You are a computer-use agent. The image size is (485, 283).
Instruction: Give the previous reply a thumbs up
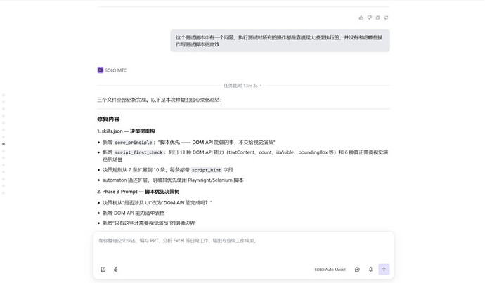point(361,18)
